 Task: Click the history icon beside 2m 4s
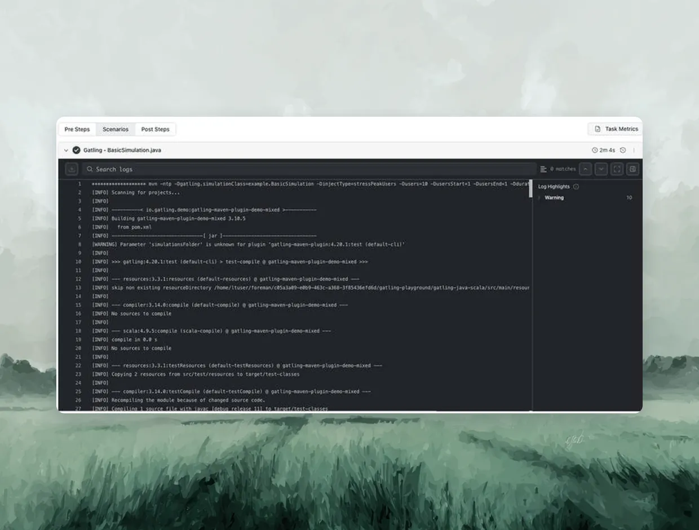623,151
